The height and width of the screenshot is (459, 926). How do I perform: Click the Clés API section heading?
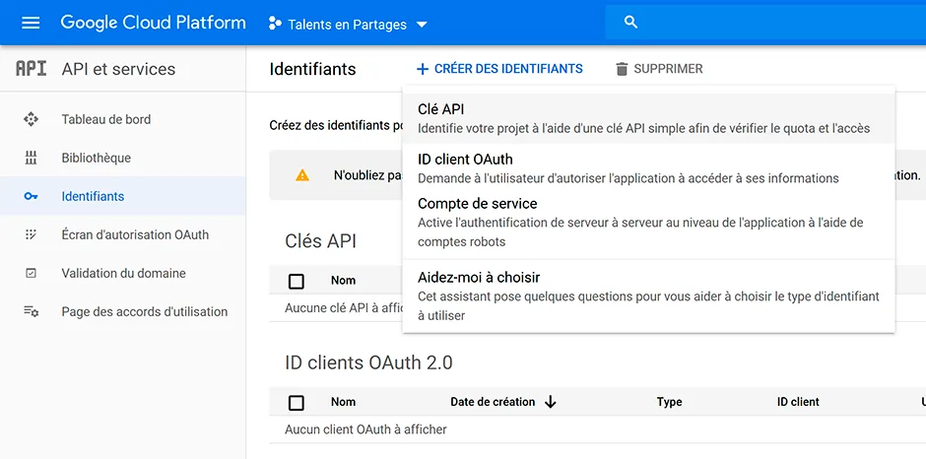click(x=321, y=241)
